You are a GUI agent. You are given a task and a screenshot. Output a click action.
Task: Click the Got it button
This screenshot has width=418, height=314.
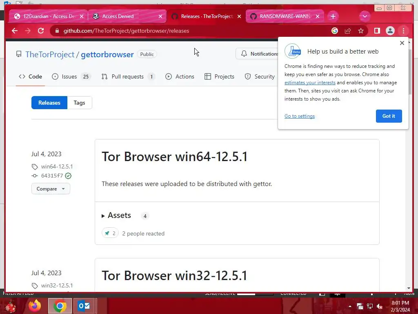pos(389,116)
